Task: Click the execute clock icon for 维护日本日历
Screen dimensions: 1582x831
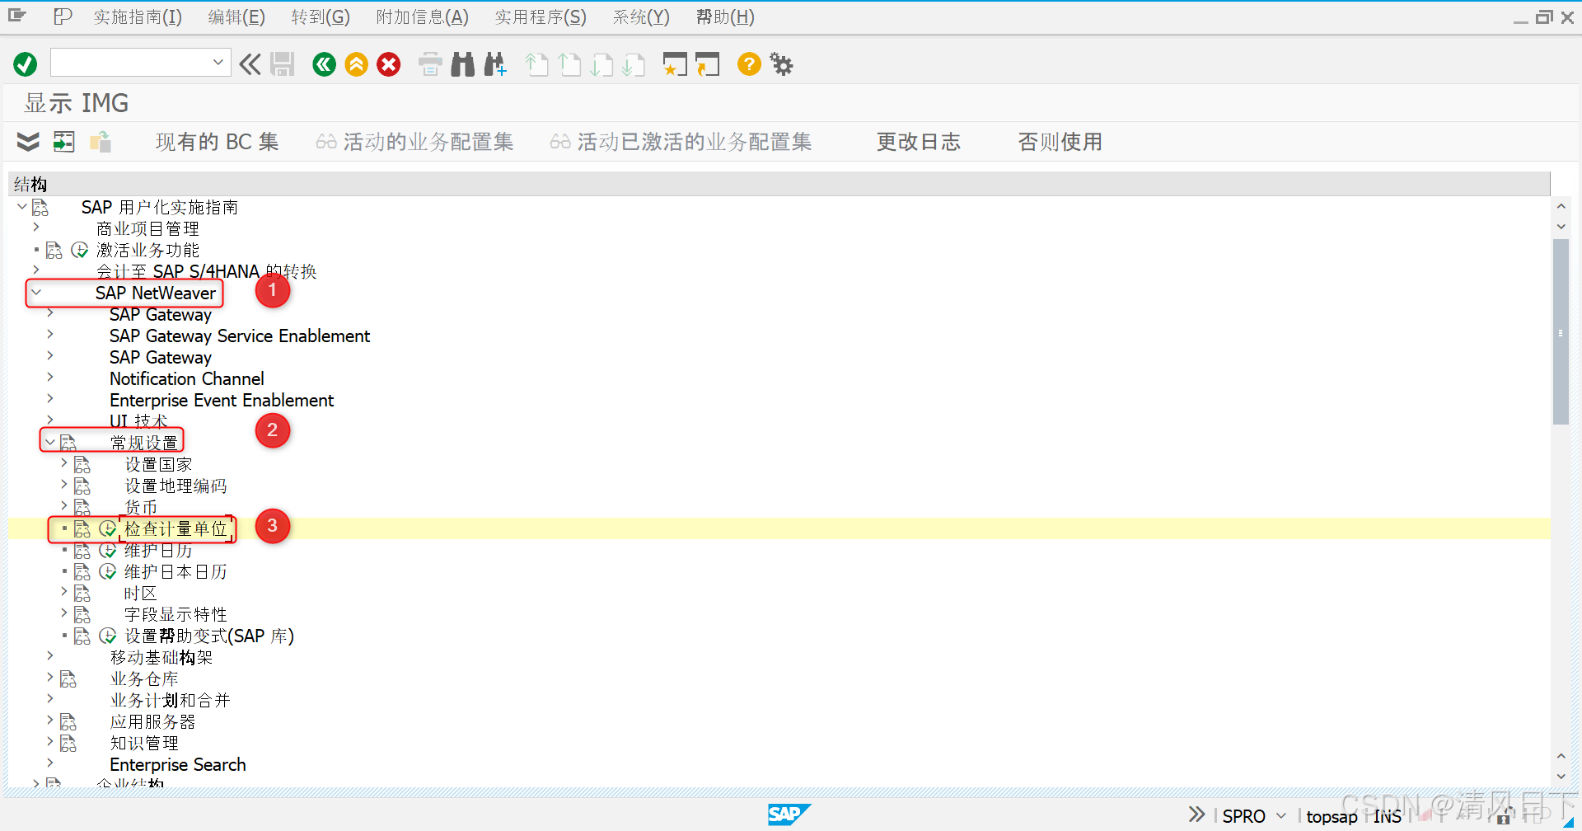Action: (108, 571)
